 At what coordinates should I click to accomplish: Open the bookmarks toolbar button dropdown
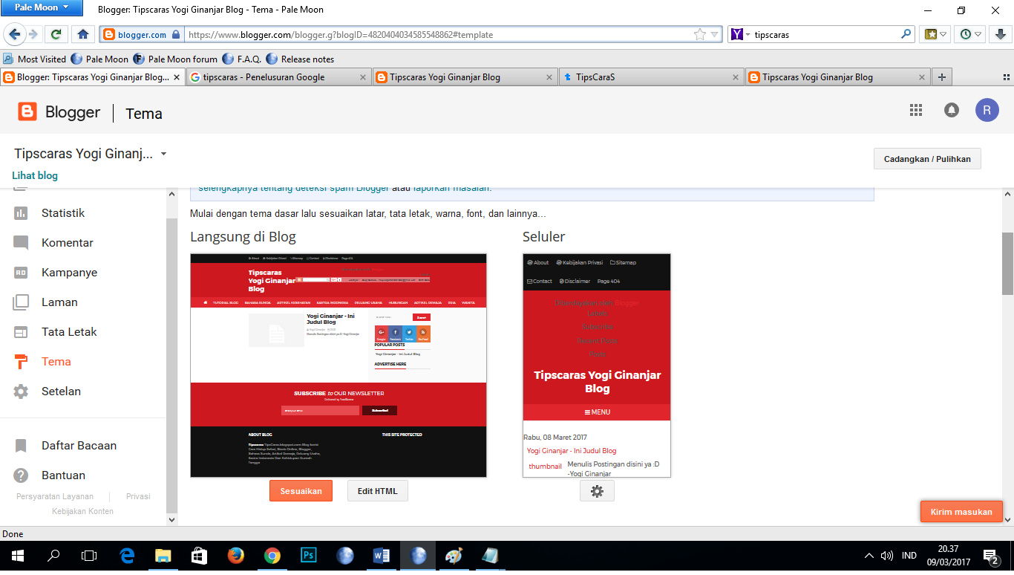tap(935, 34)
